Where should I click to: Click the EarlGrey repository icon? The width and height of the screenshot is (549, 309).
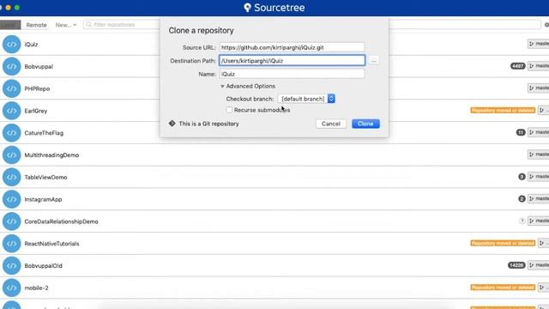point(11,111)
